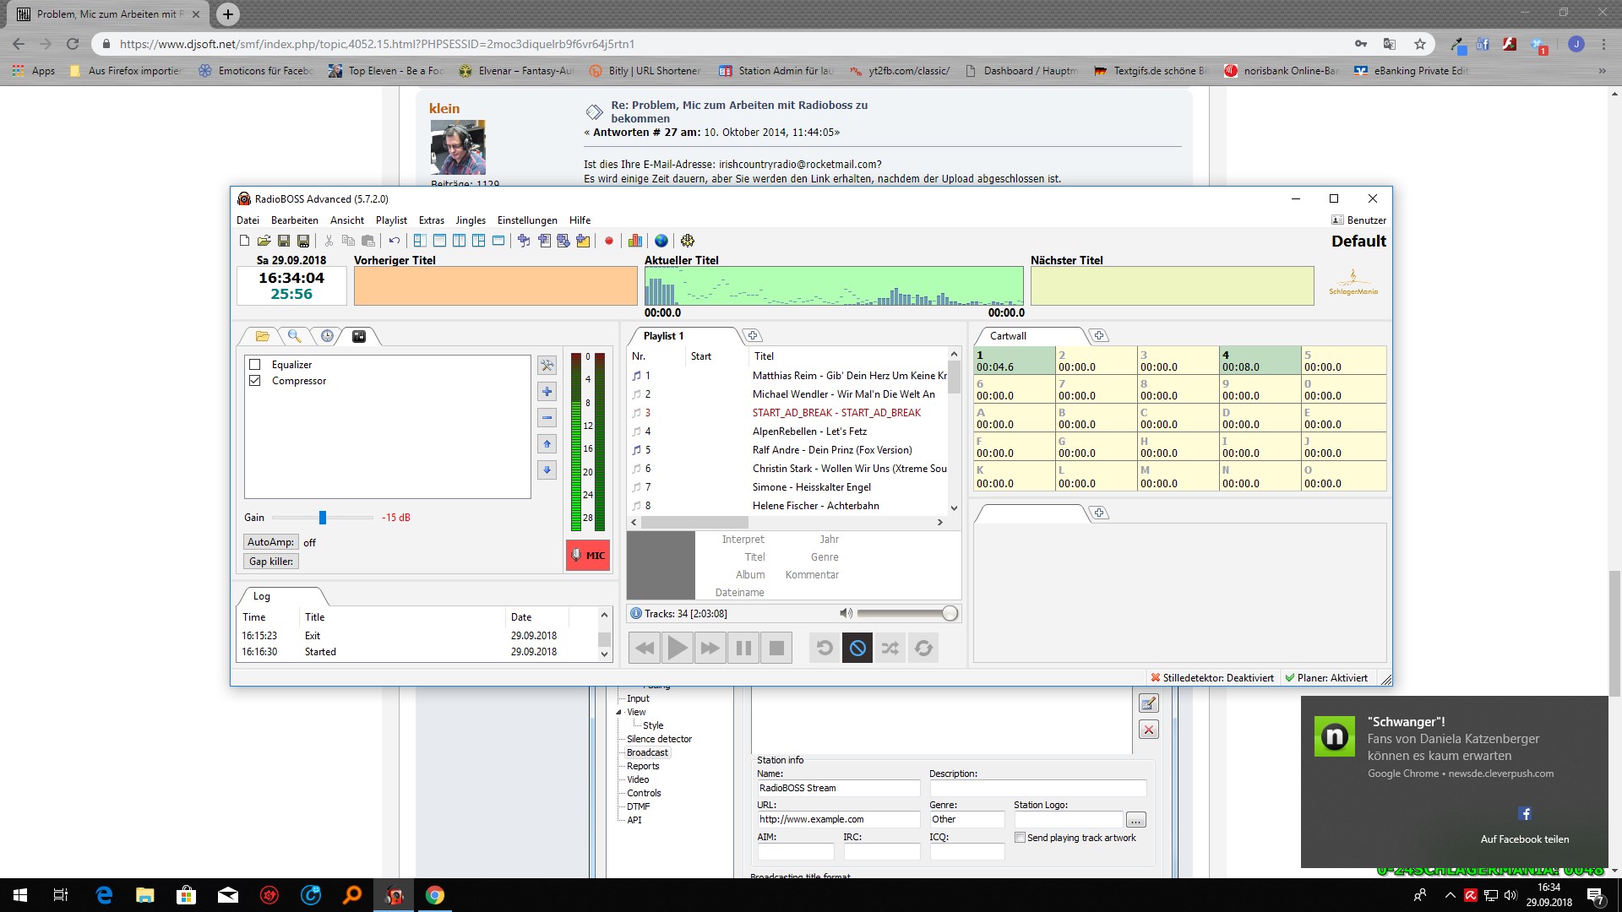This screenshot has width=1622, height=912.
Task: Open the Datei menu
Action: 248,220
